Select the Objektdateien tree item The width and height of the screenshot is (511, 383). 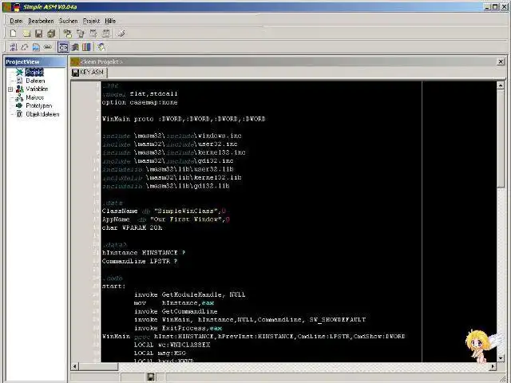tap(42, 114)
